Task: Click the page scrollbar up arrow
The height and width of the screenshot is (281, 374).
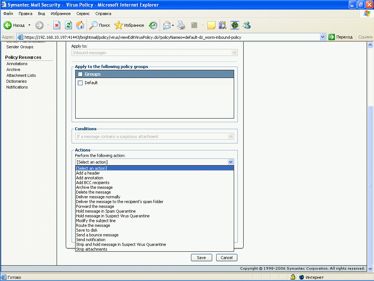Action: click(x=370, y=45)
